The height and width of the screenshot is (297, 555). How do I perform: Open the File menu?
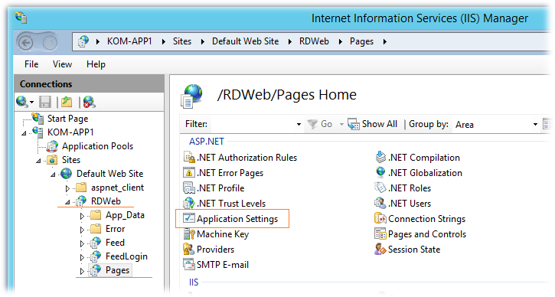(31, 64)
